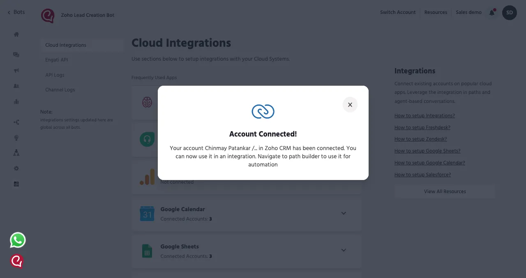Open the home icon in the sidebar
The height and width of the screenshot is (278, 526).
(x=16, y=34)
